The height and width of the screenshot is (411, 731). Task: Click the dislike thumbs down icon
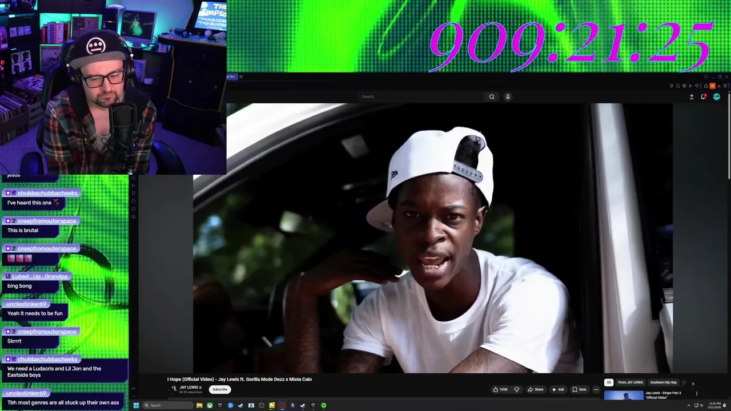tap(517, 389)
